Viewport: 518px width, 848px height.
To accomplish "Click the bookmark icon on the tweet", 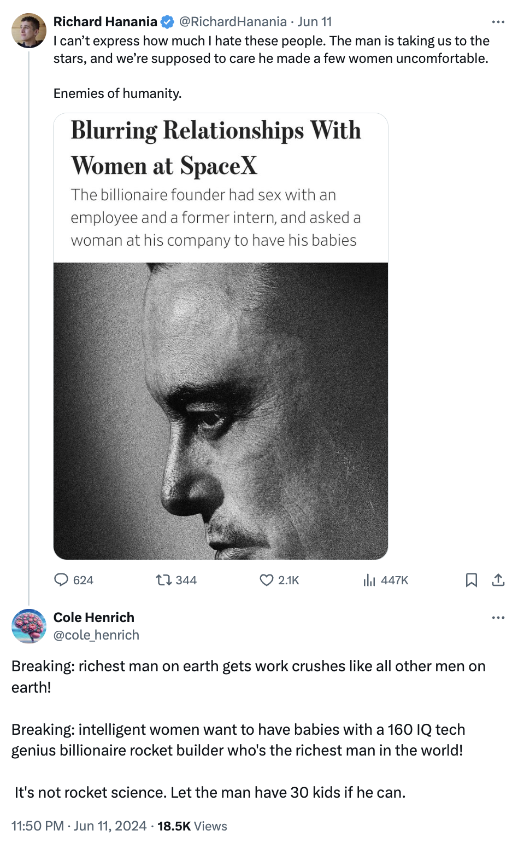I will (472, 580).
